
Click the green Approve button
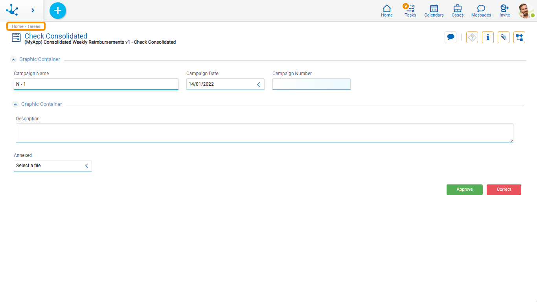pos(464,190)
